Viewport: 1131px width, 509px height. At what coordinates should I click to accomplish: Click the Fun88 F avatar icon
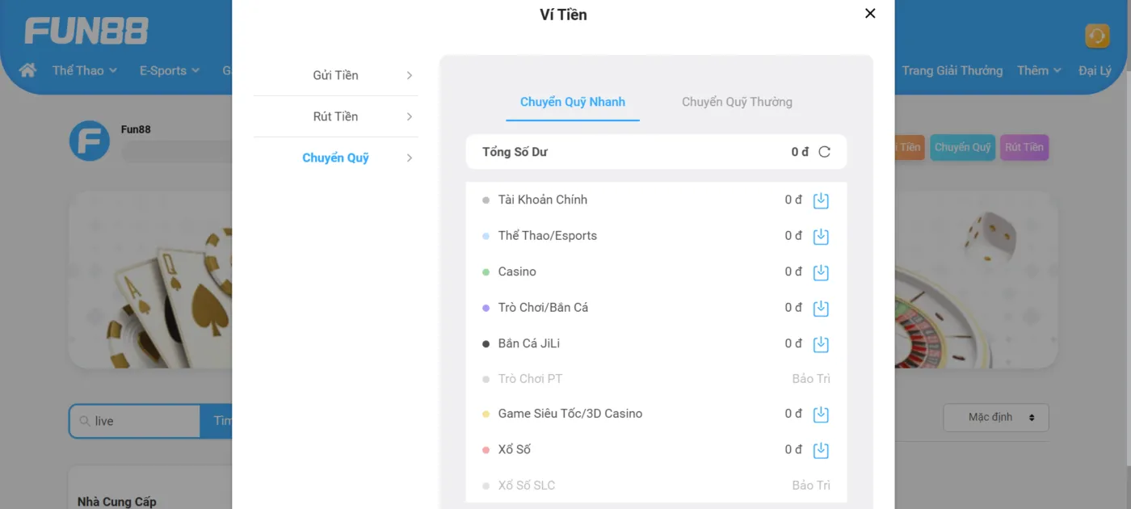[90, 141]
